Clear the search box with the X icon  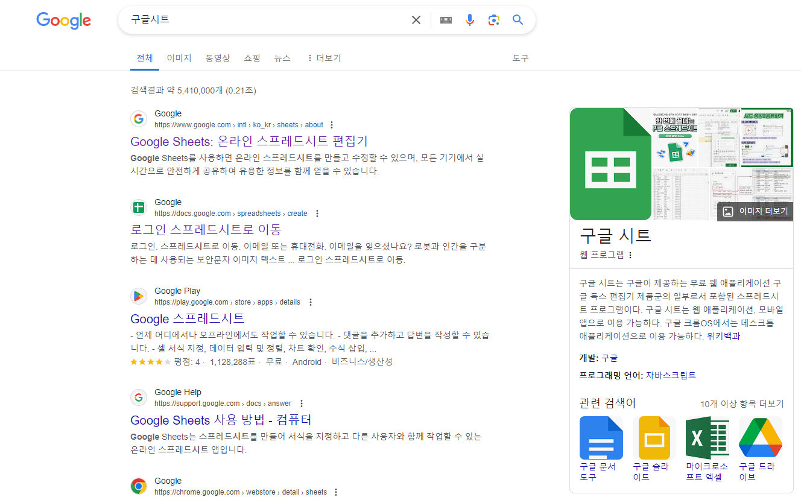[x=416, y=20]
